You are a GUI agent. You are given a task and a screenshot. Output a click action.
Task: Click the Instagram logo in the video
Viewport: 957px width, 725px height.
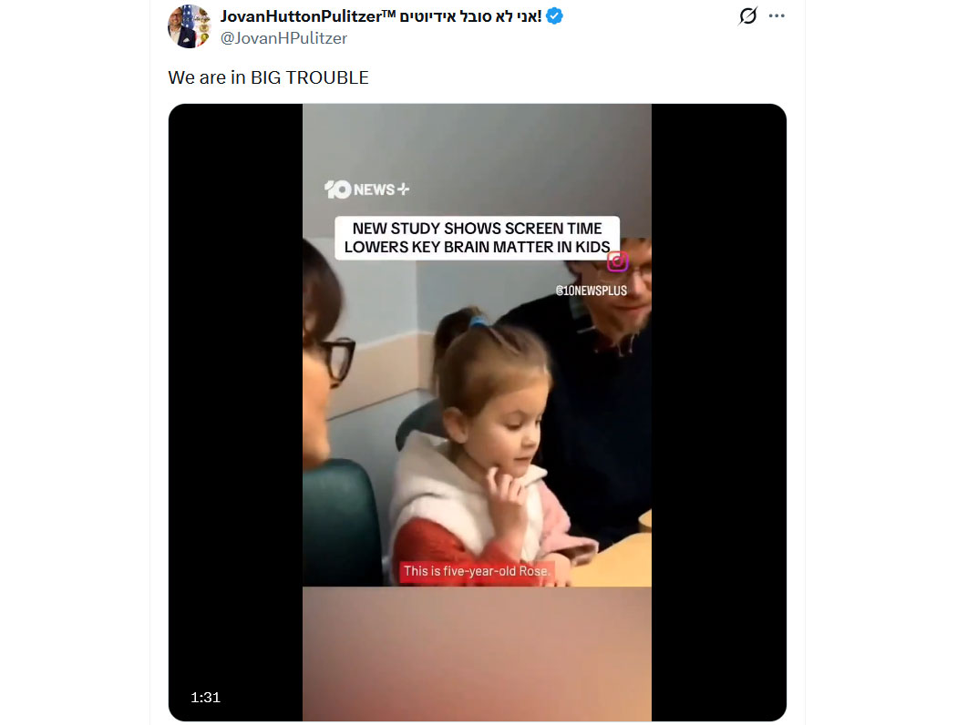click(618, 261)
